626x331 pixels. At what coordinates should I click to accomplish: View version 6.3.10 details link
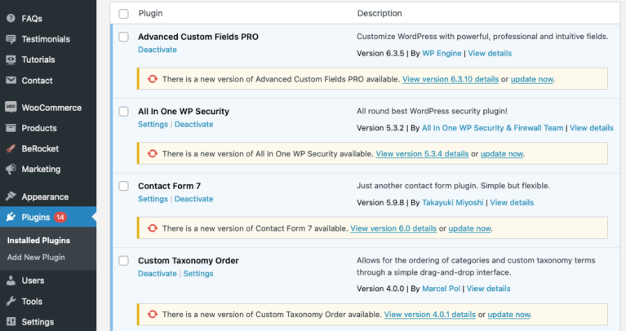click(x=450, y=79)
